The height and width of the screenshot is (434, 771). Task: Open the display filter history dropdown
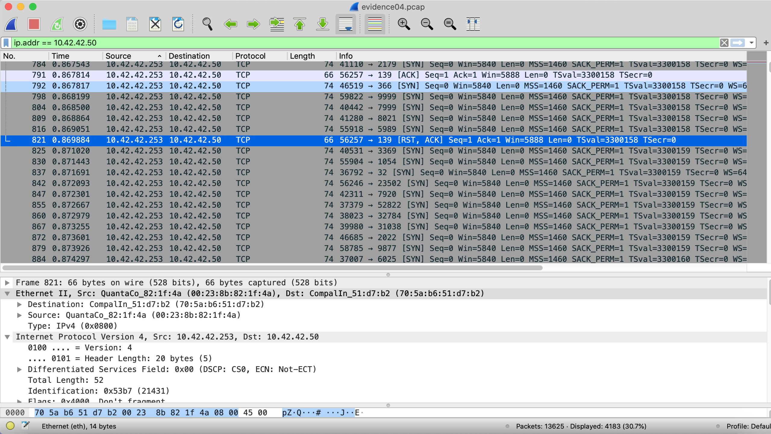(x=752, y=43)
